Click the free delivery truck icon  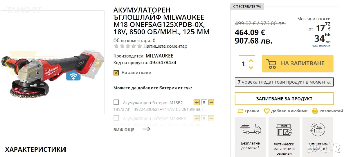pyautogui.click(x=250, y=129)
